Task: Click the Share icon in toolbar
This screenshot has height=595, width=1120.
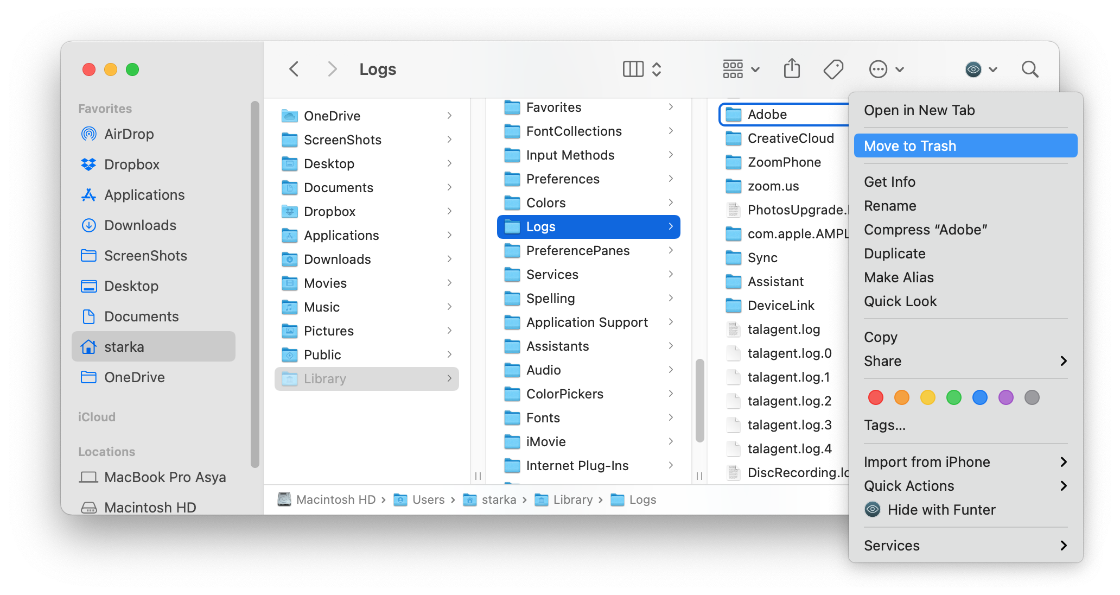Action: pos(792,69)
